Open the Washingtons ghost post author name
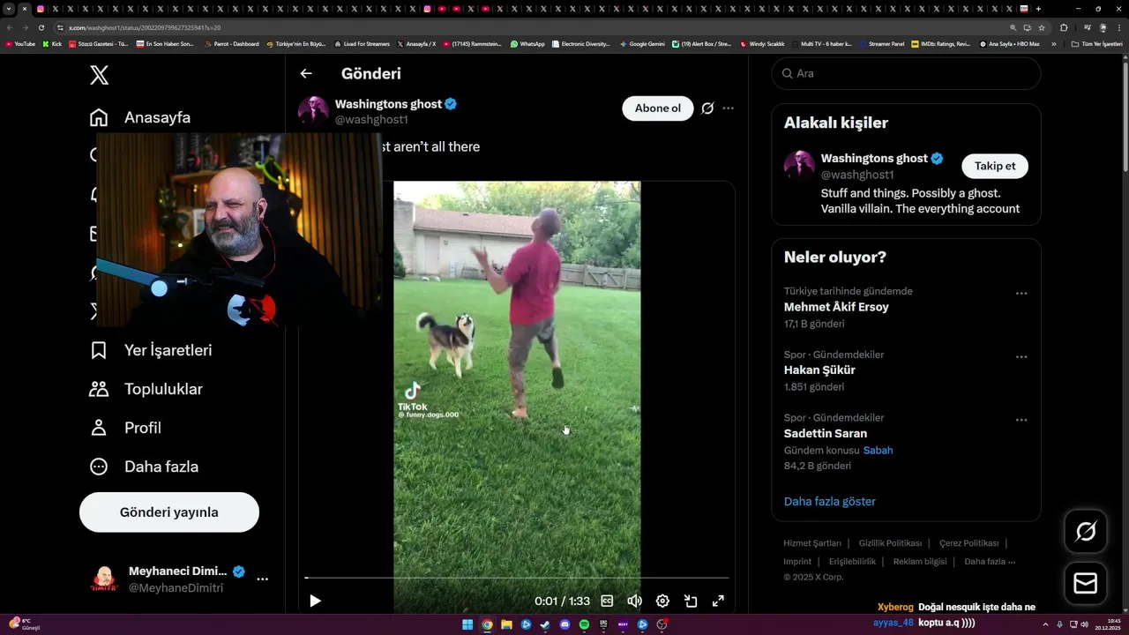1129x635 pixels. [388, 104]
